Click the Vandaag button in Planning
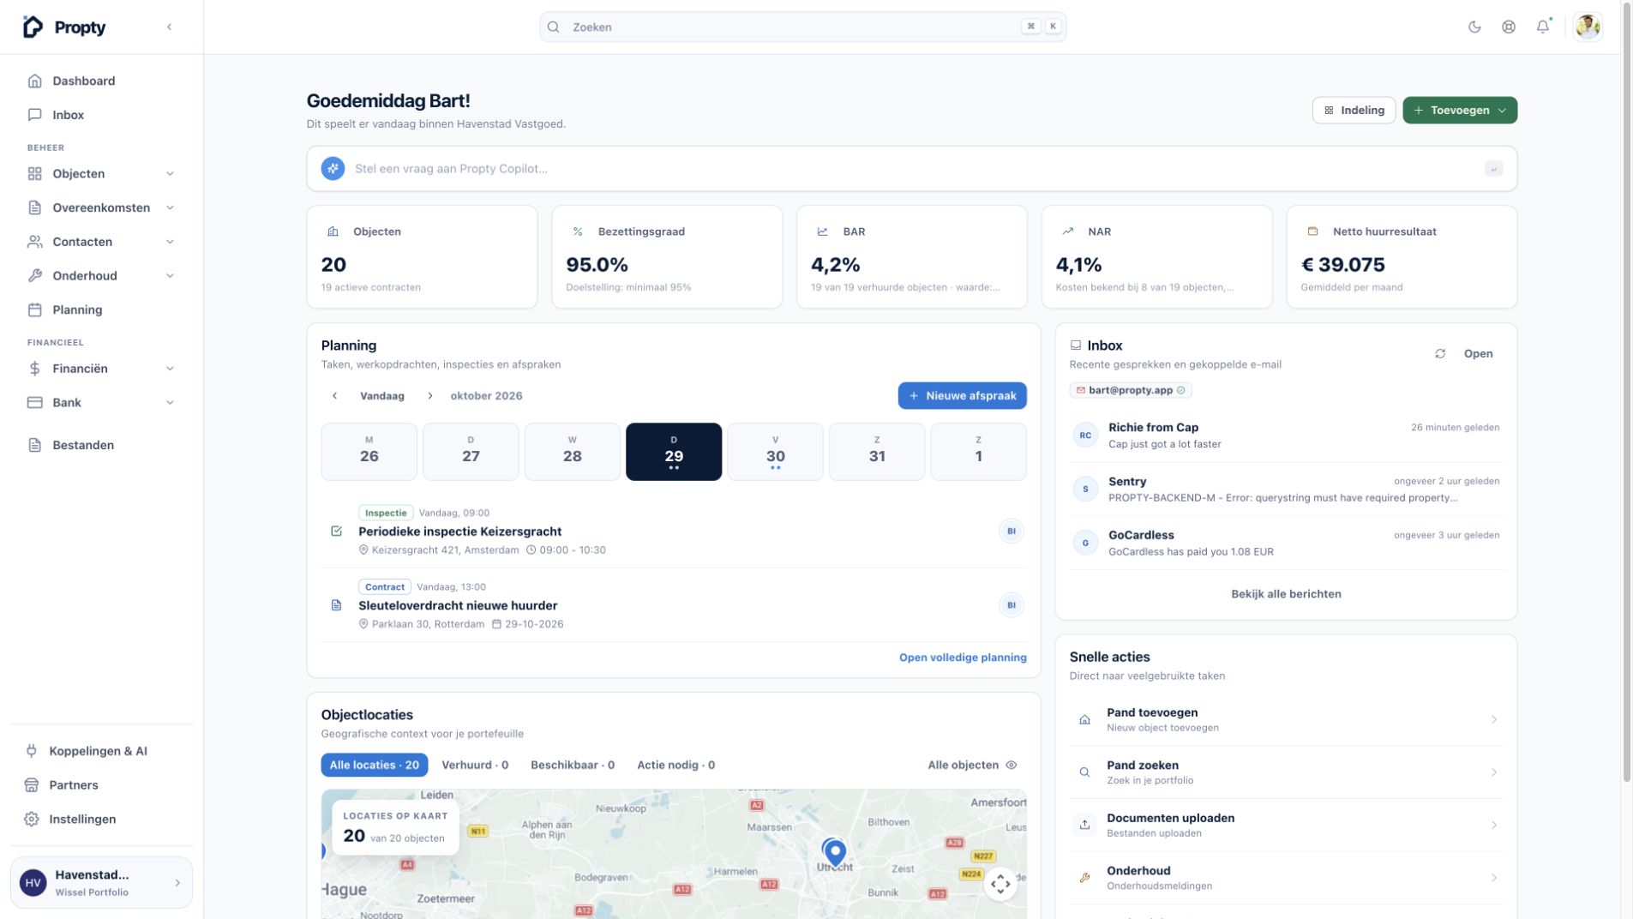This screenshot has width=1633, height=919. coord(382,395)
